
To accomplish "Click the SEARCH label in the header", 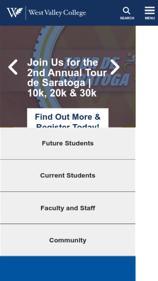I will click(x=127, y=18).
